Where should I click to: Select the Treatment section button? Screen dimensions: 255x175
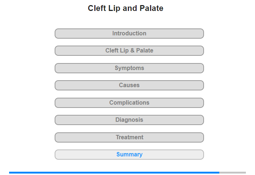[x=129, y=137]
